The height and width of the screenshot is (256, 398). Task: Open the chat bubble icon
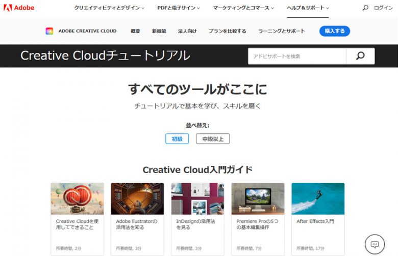[375, 244]
